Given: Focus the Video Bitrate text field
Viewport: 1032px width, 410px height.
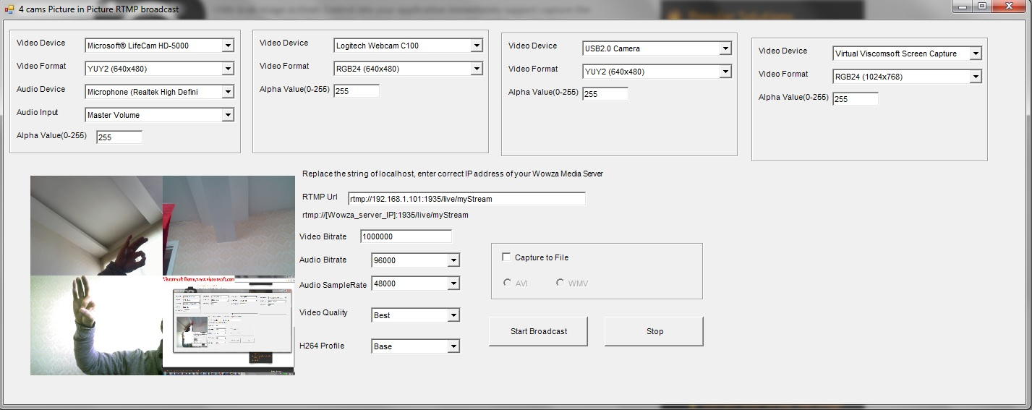Looking at the screenshot, I should (406, 236).
